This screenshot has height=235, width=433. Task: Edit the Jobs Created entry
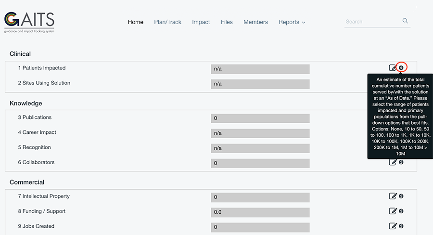pyautogui.click(x=393, y=226)
